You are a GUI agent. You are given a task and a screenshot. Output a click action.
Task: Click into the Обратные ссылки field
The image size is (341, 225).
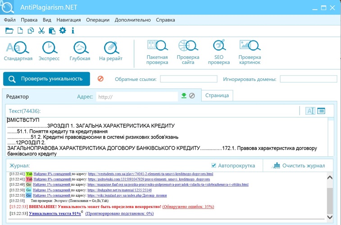tap(189, 79)
